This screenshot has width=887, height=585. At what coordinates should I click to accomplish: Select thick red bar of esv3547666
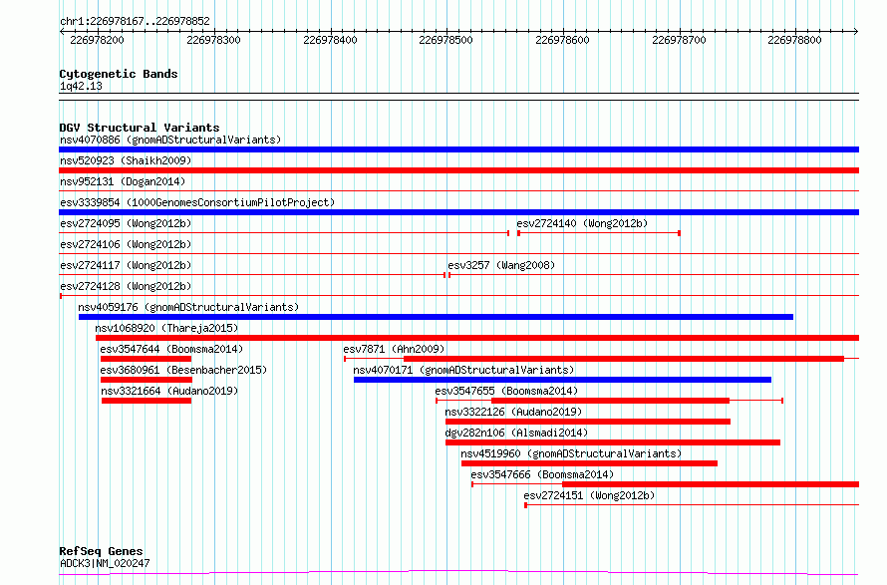click(x=711, y=484)
